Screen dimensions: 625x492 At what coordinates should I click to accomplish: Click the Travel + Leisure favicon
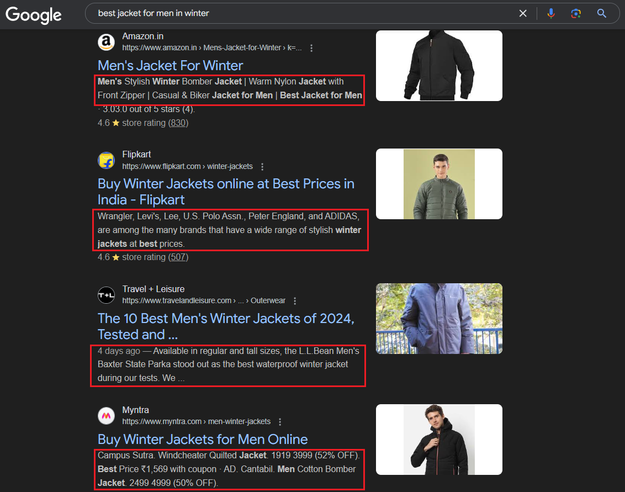coord(107,295)
